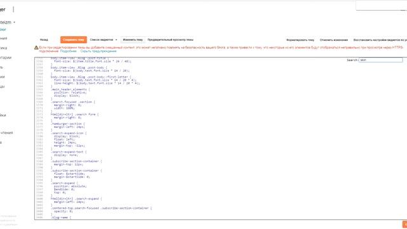The width and height of the screenshot is (407, 229).
Task: Click the line '.search-expand-text {'
Action: [x=69, y=152]
